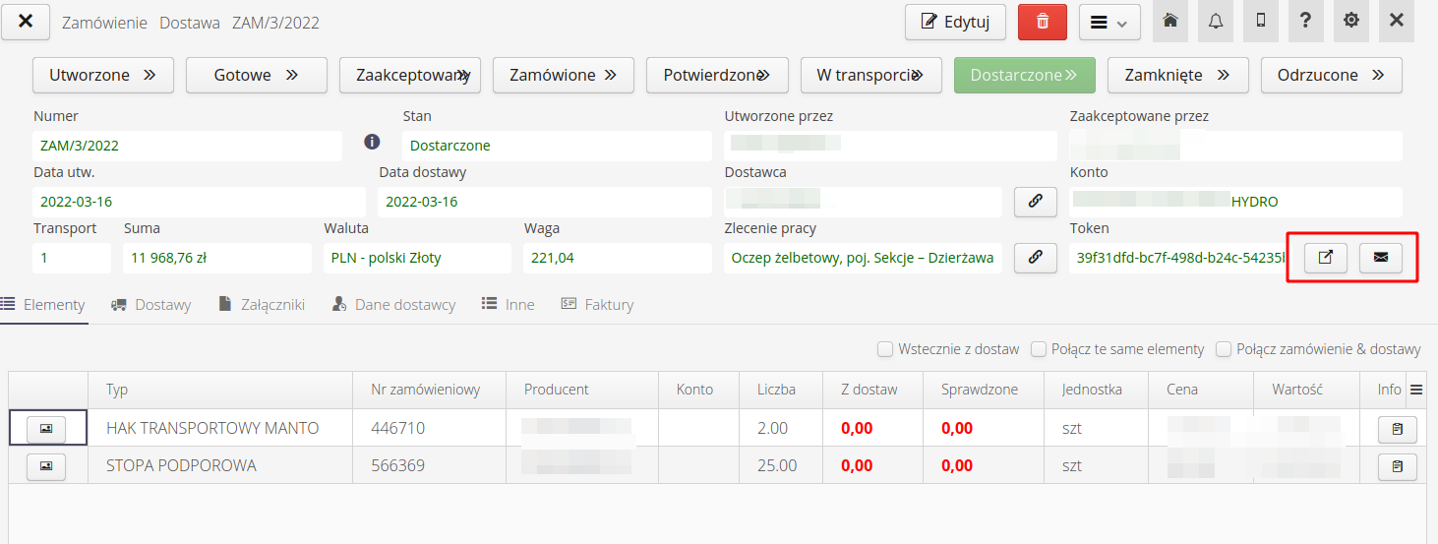Set status to Utworzone
The image size is (1438, 544).
click(103, 75)
